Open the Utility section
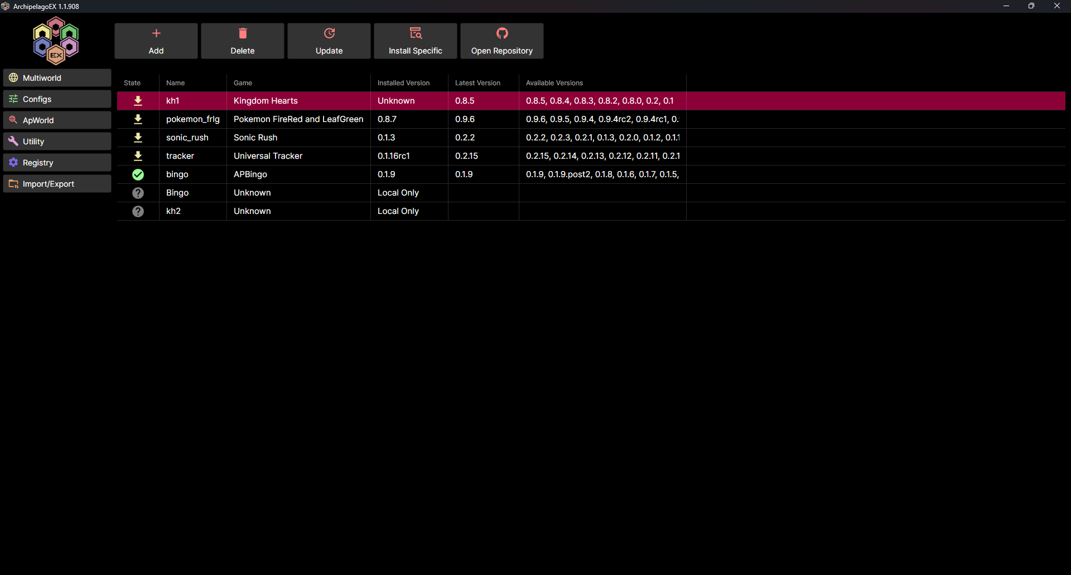Screen dimensions: 1071x575 [x=57, y=142]
